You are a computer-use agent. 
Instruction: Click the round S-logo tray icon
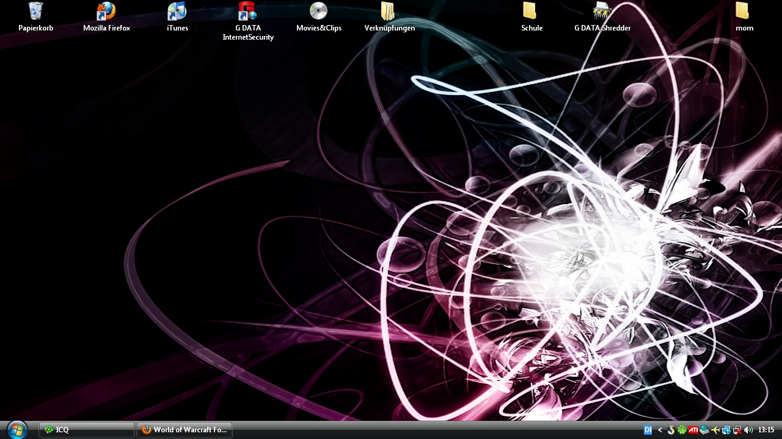click(x=671, y=430)
